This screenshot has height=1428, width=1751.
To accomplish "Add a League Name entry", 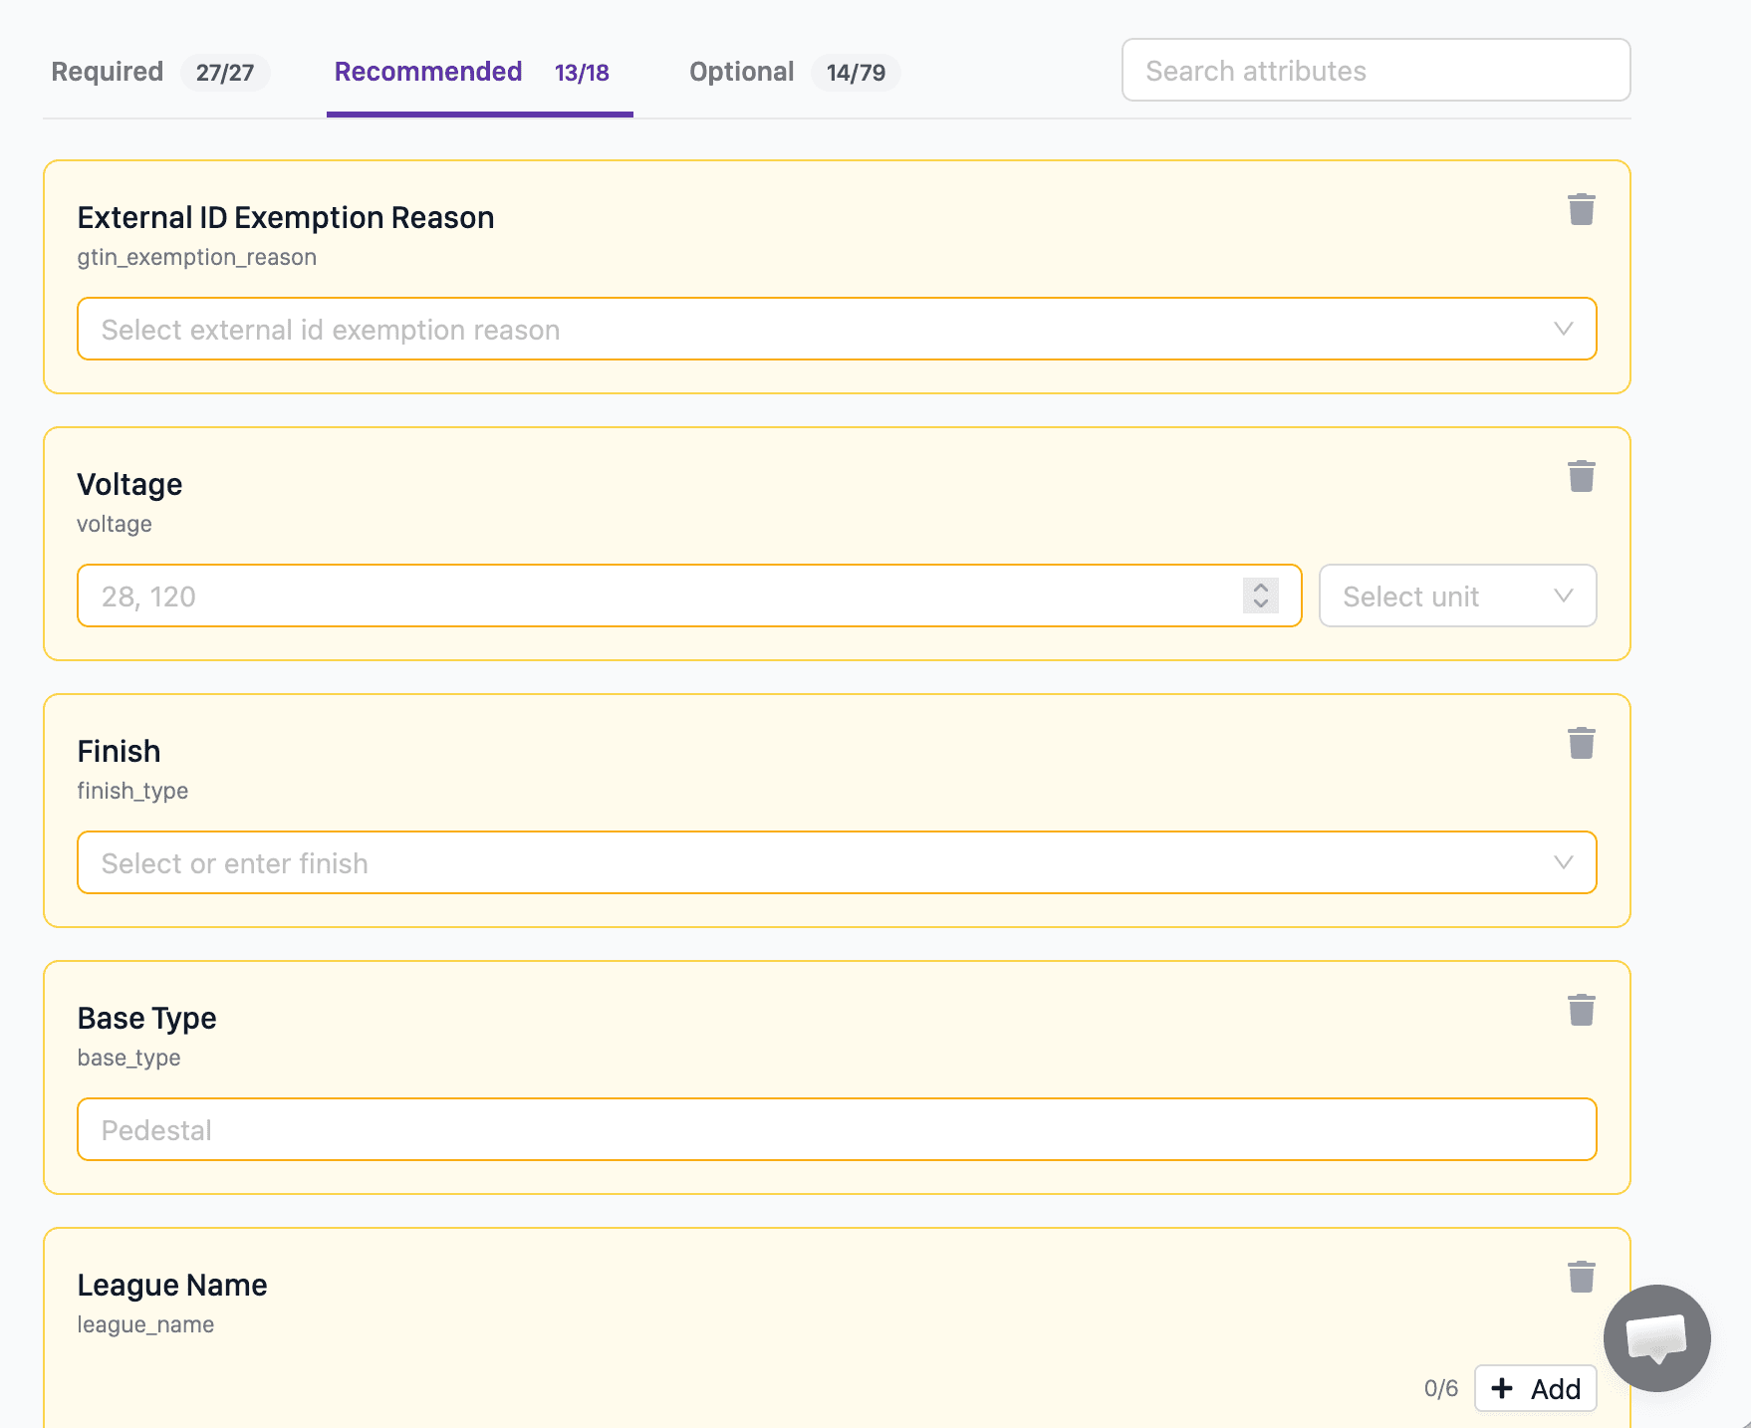I will 1535,1388.
